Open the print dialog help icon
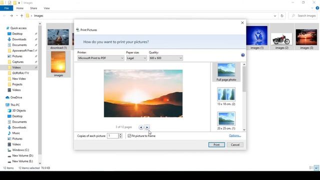 tap(242, 55)
